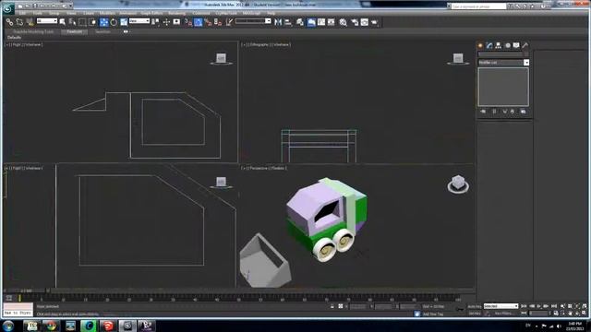The height and width of the screenshot is (332, 591).
Task: Select the Select and Link tool
Action: (9, 22)
